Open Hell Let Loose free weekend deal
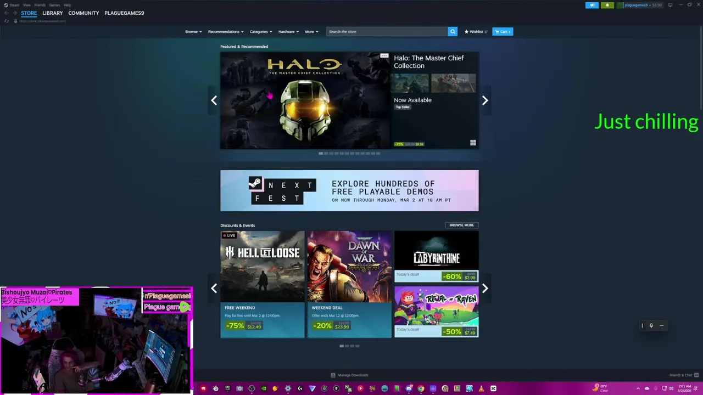The image size is (703, 395). point(262,284)
